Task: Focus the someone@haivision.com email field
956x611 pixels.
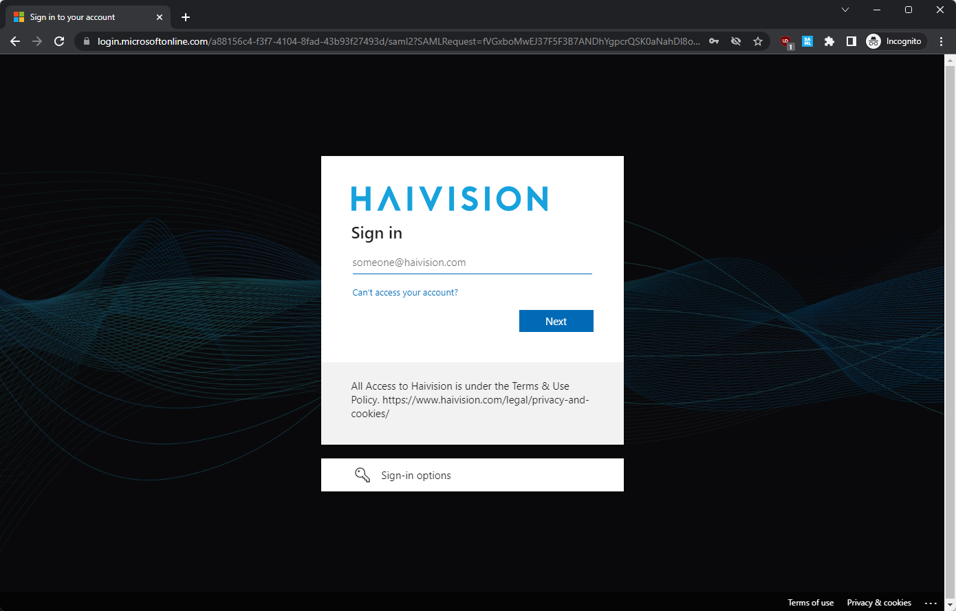Action: [x=472, y=263]
